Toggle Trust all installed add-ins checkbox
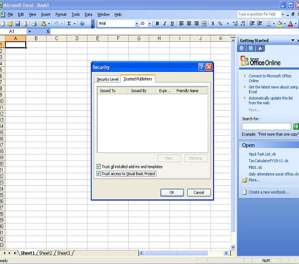299x264 pixels. click(99, 166)
